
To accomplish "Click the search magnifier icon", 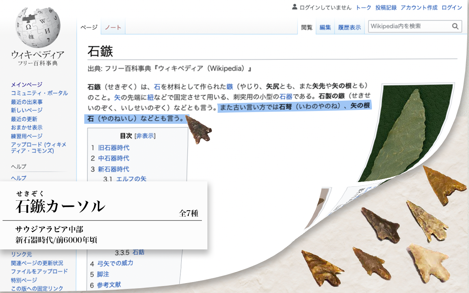I will [x=455, y=26].
